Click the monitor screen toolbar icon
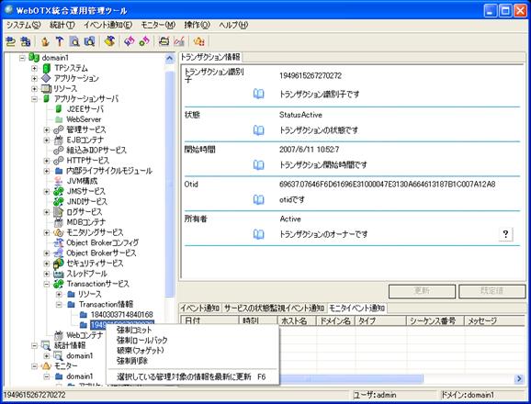Image resolution: width=531 pixels, height=404 pixels. pos(164,41)
